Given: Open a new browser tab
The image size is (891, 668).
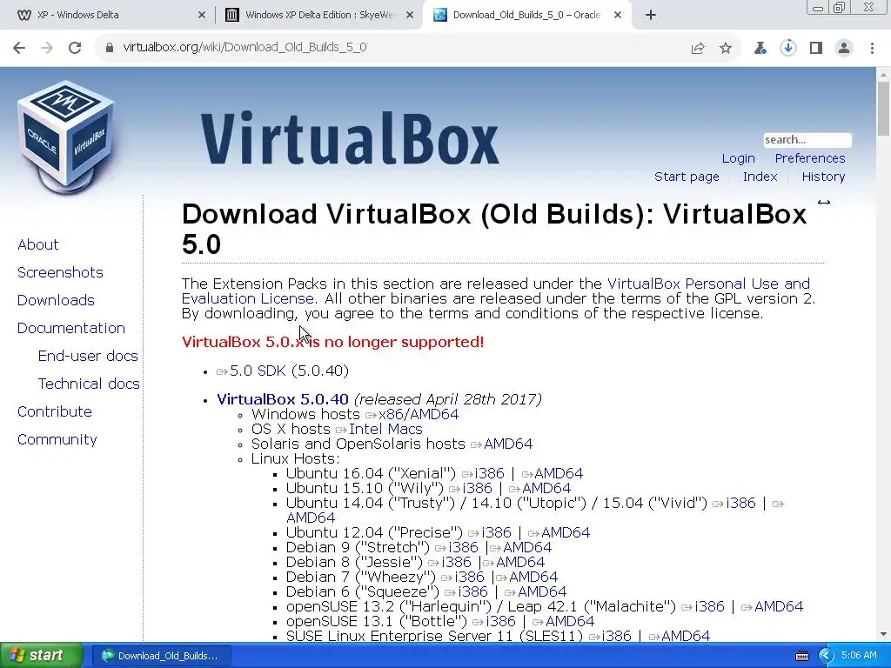Looking at the screenshot, I should [651, 16].
